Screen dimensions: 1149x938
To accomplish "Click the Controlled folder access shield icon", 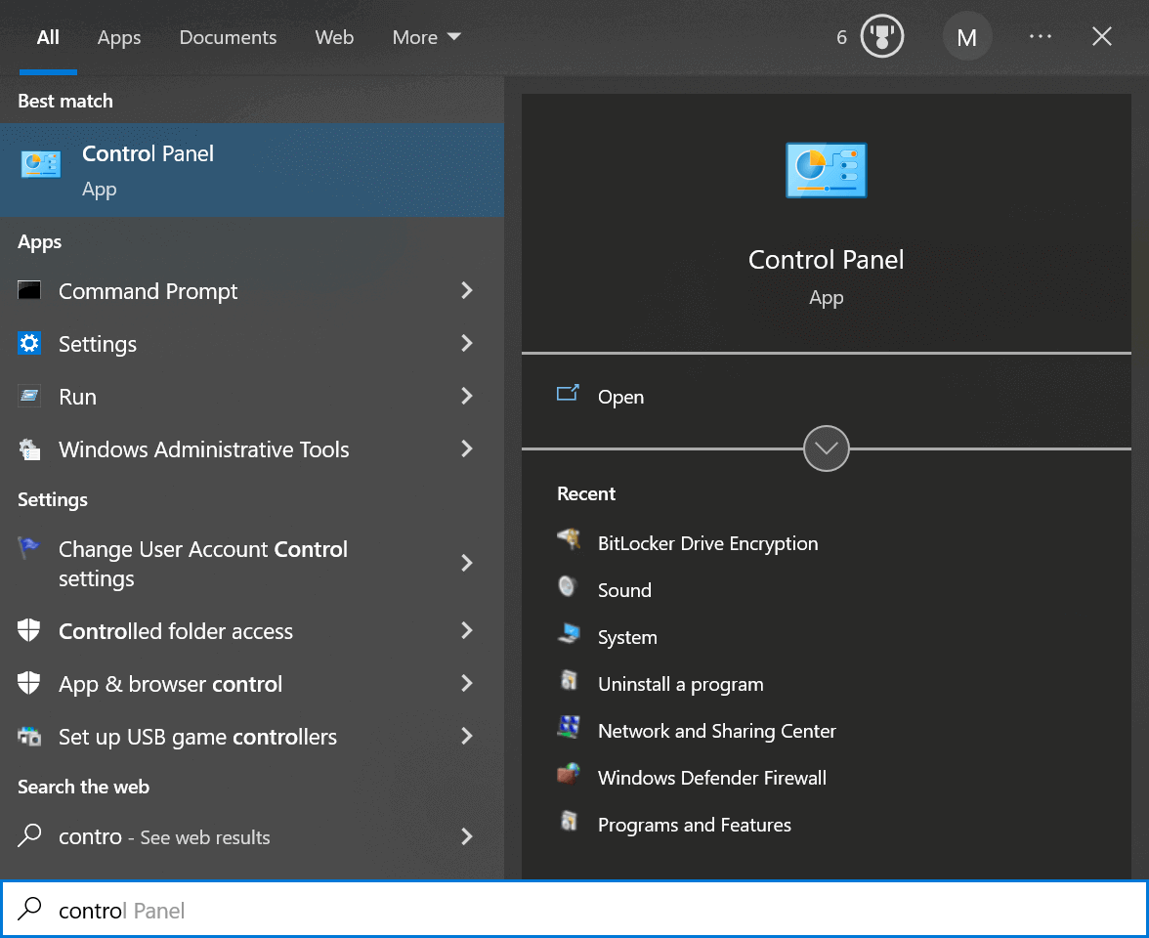I will pos(29,630).
